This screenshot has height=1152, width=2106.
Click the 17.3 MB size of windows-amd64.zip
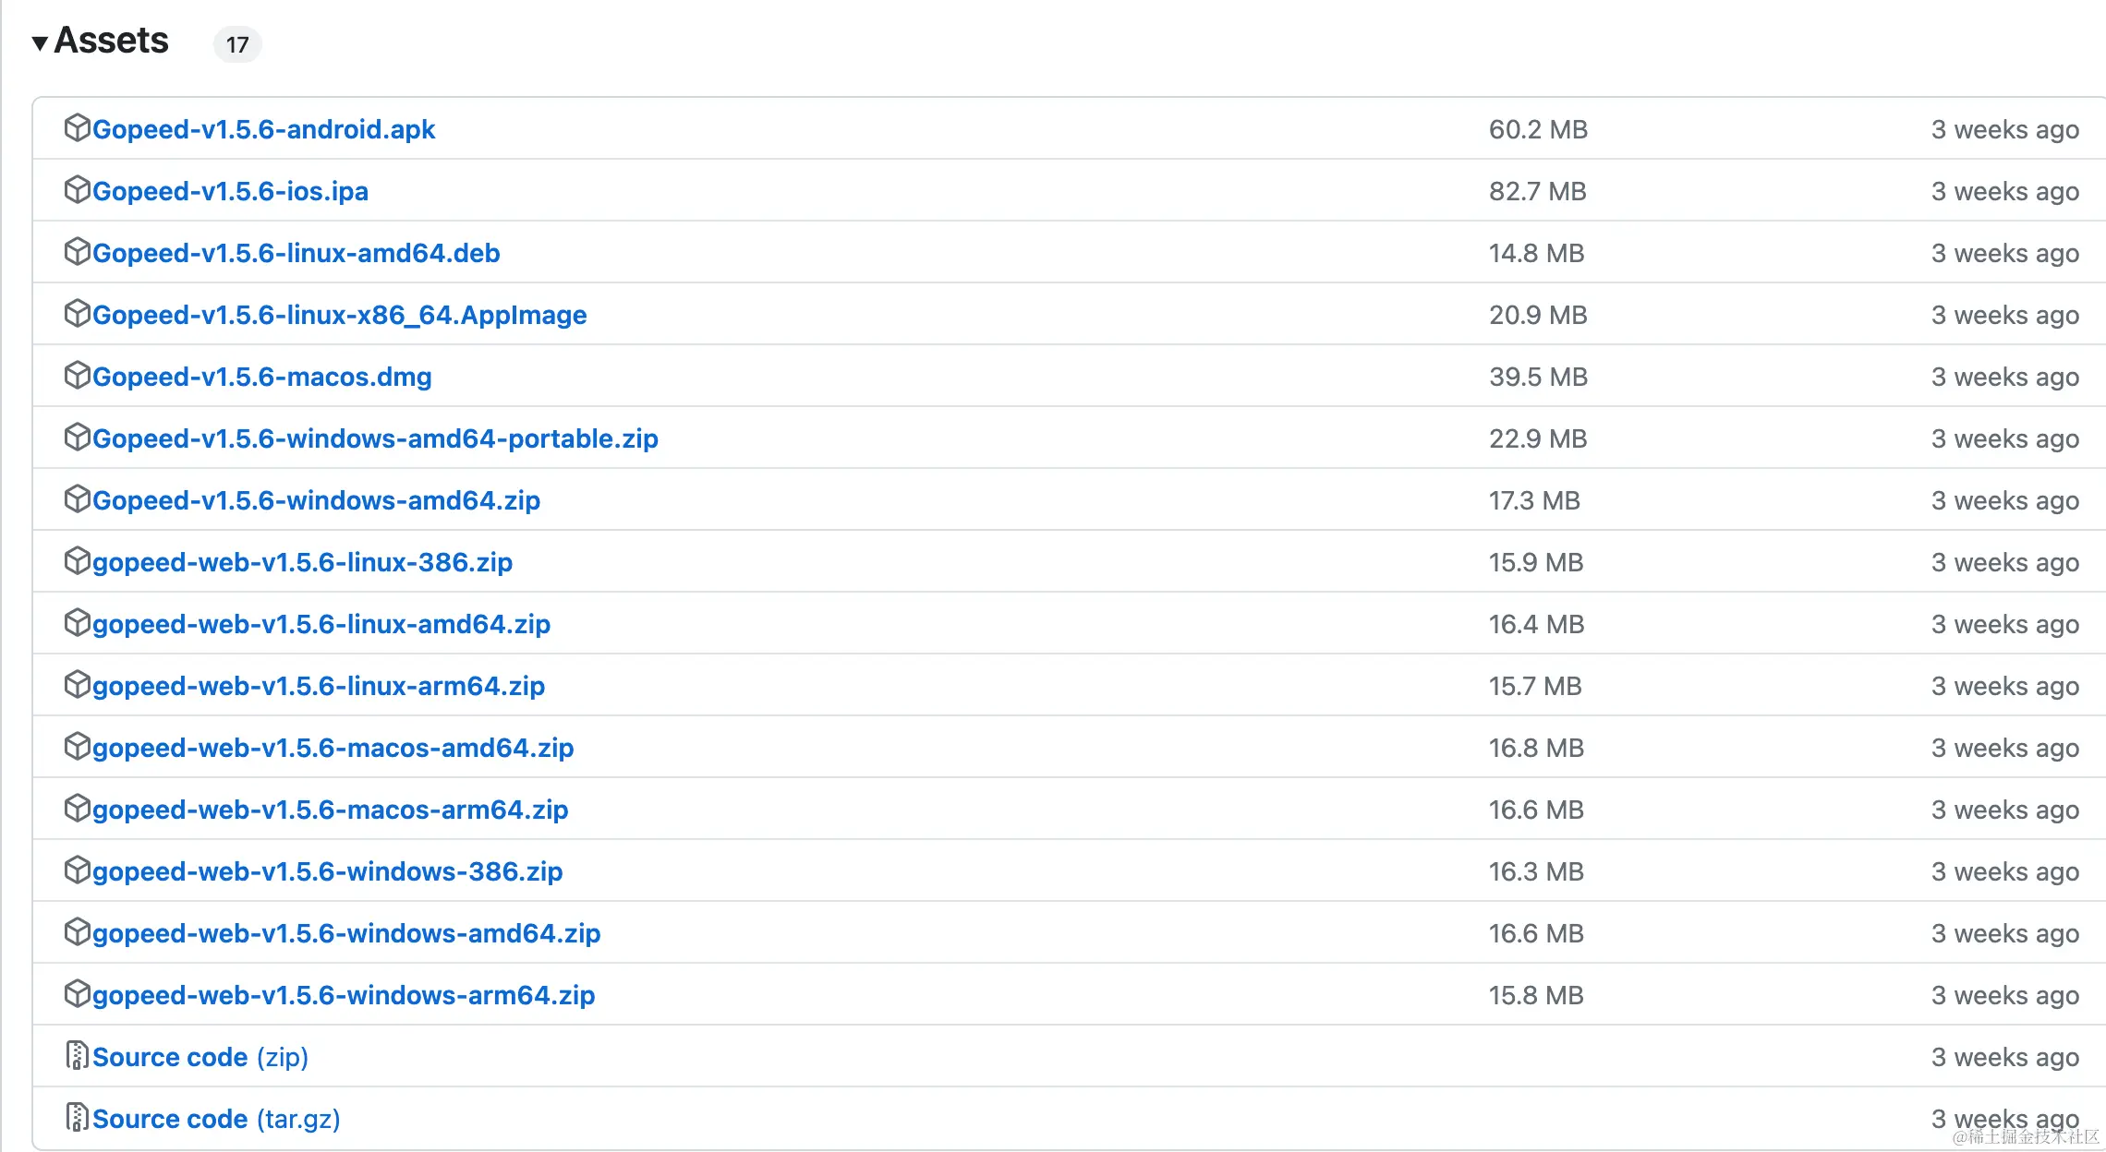tap(1534, 500)
